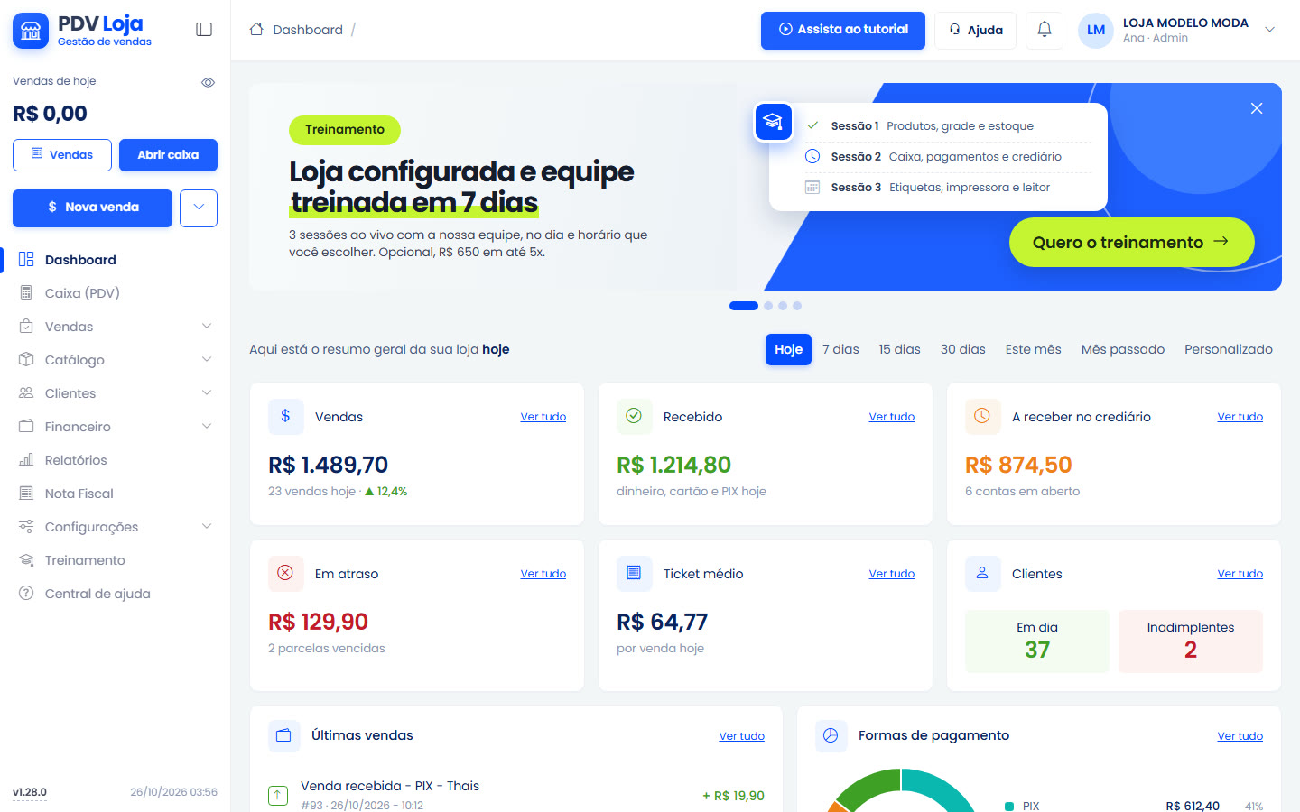Go to the second banner slide dot
The width and height of the screenshot is (1300, 812).
click(x=768, y=306)
